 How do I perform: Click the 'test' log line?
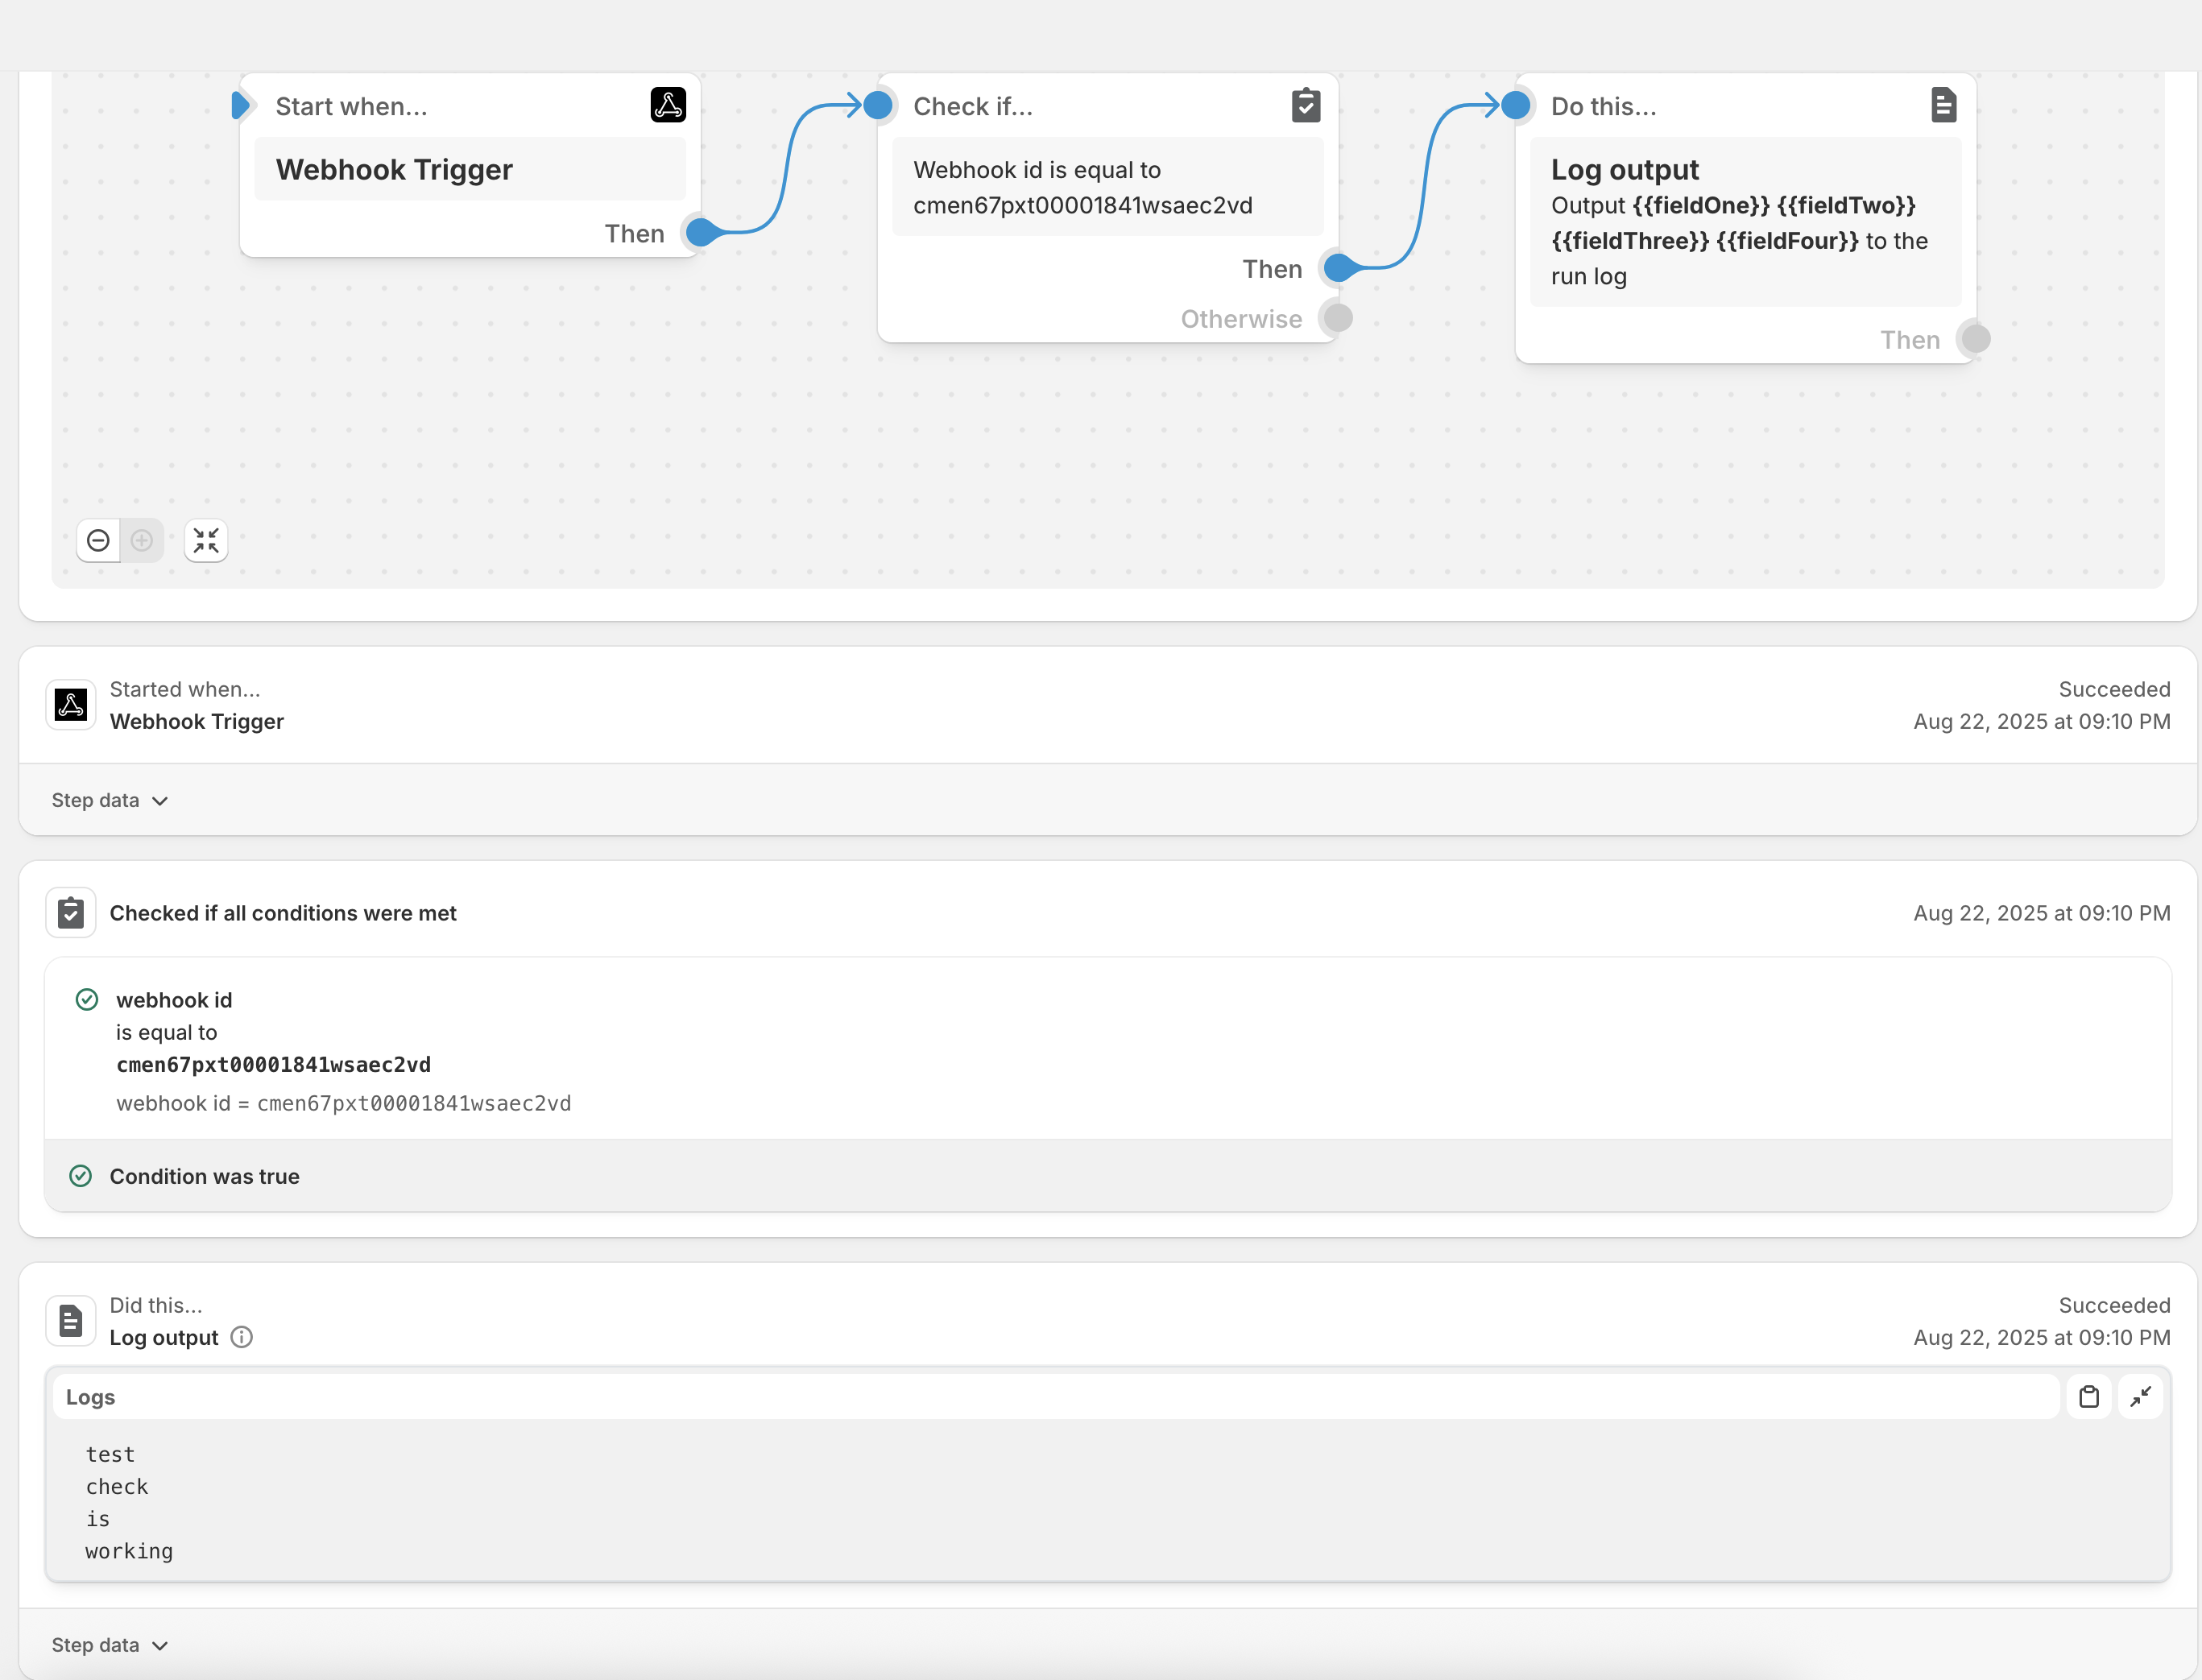tap(110, 1455)
